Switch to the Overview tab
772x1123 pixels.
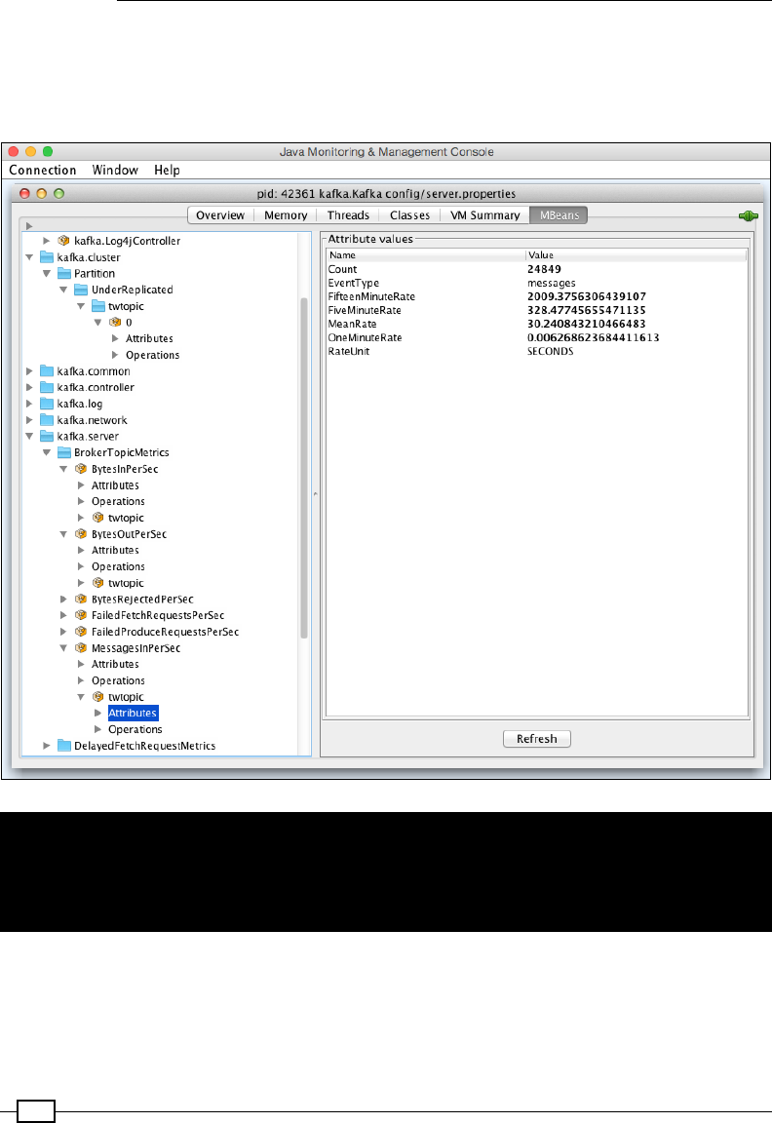(x=220, y=215)
